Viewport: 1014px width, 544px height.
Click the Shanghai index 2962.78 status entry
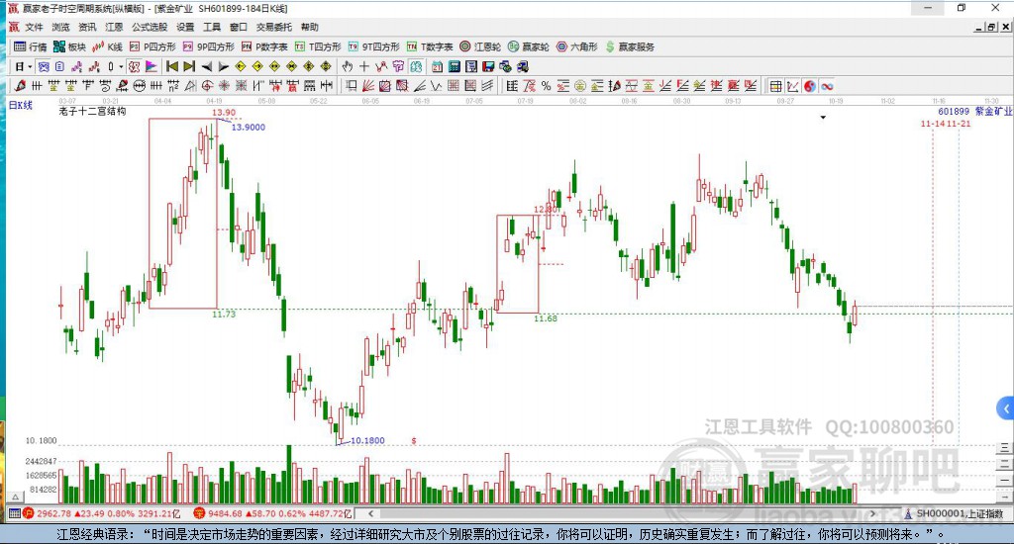coord(102,513)
